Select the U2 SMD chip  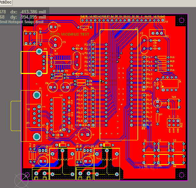tap(62, 62)
